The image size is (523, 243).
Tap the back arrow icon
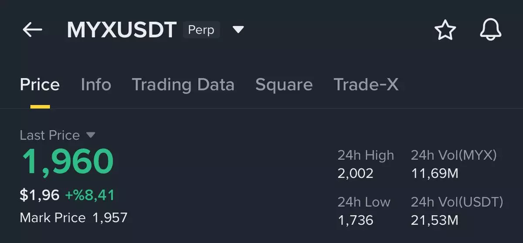click(x=33, y=30)
